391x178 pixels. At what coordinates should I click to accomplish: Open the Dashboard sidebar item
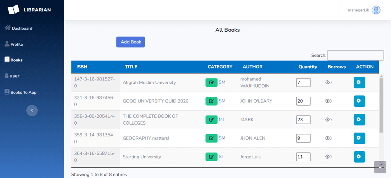[x=19, y=28]
